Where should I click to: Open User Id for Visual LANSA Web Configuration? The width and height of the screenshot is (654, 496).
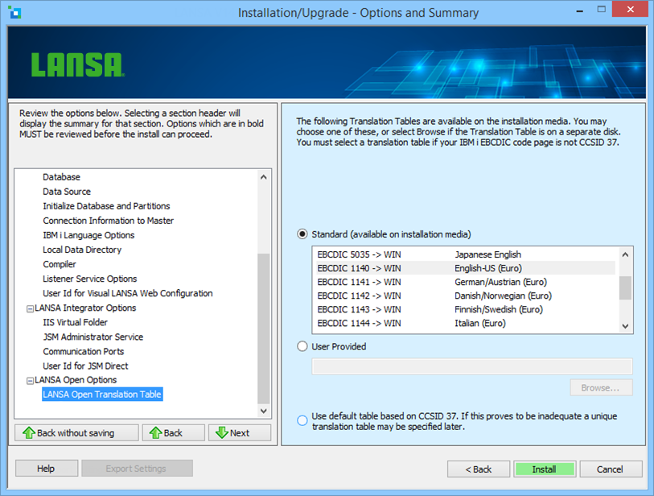point(128,294)
